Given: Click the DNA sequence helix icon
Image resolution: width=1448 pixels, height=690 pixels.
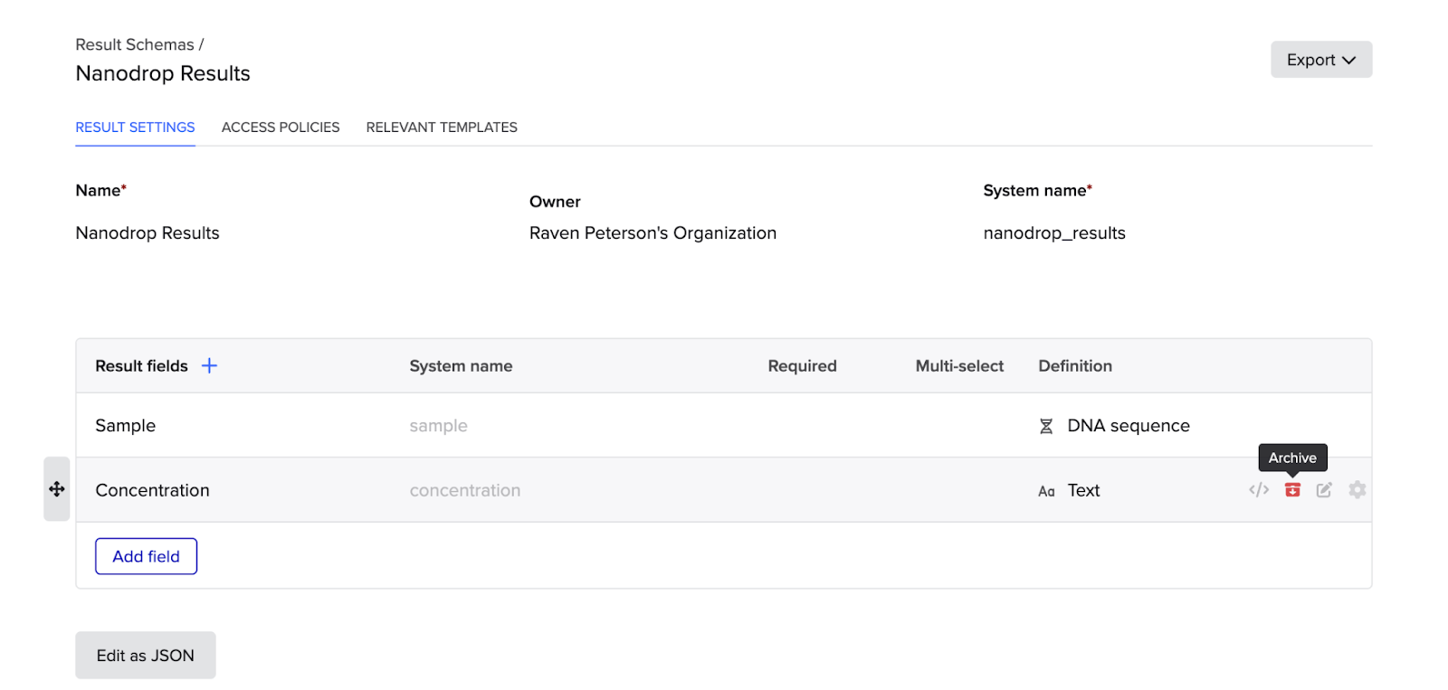Looking at the screenshot, I should [1046, 426].
